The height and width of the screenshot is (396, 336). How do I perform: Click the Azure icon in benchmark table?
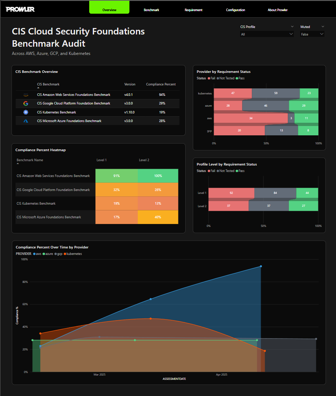(x=26, y=121)
